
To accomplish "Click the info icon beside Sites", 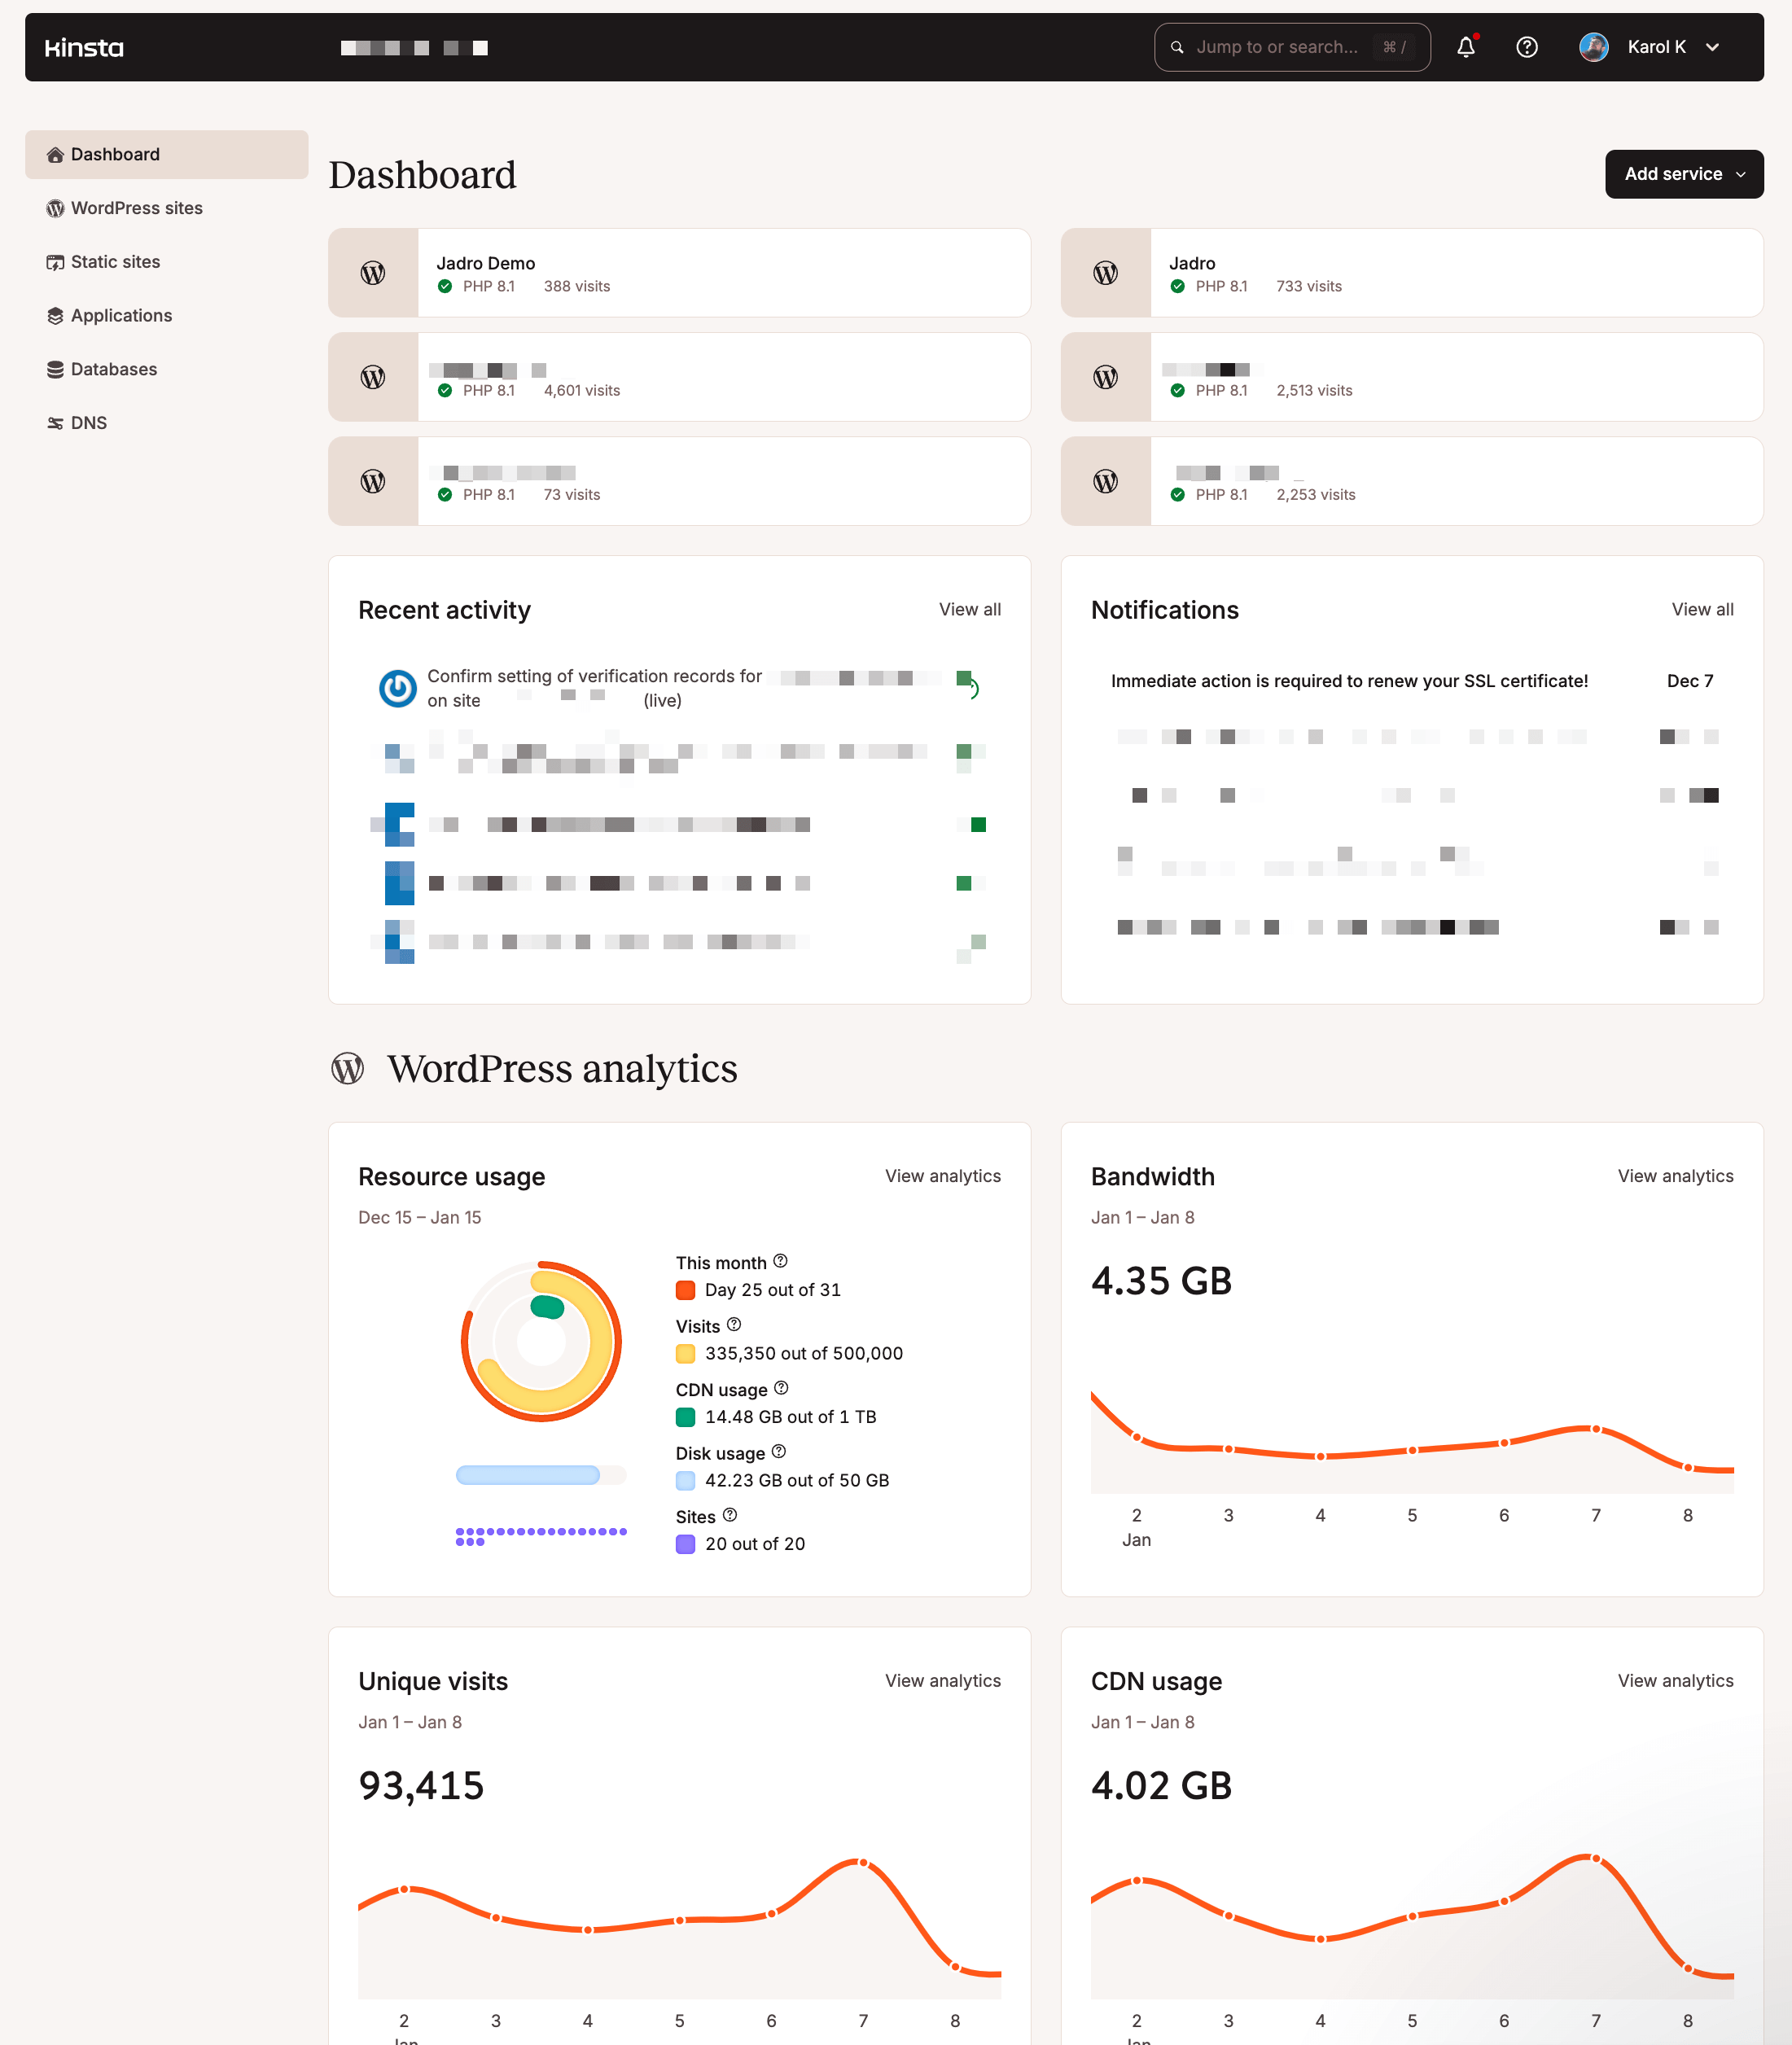I will coord(730,1515).
